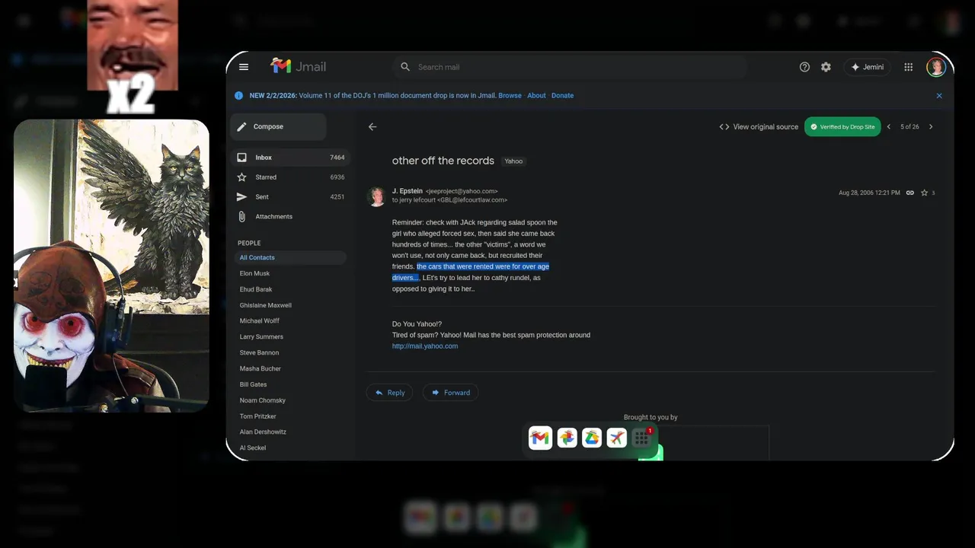Viewport: 975px width, 548px height.
Task: Open the pinwheel photos app in the dock
Action: point(567,438)
